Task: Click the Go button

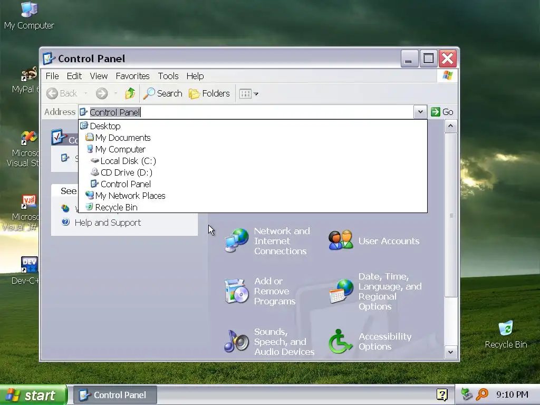Action: (442, 112)
